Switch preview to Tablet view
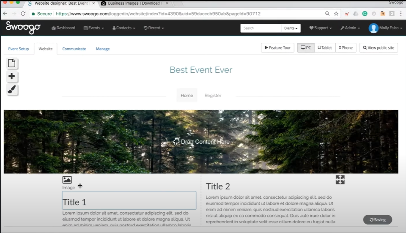This screenshot has width=406, height=233. [x=325, y=48]
